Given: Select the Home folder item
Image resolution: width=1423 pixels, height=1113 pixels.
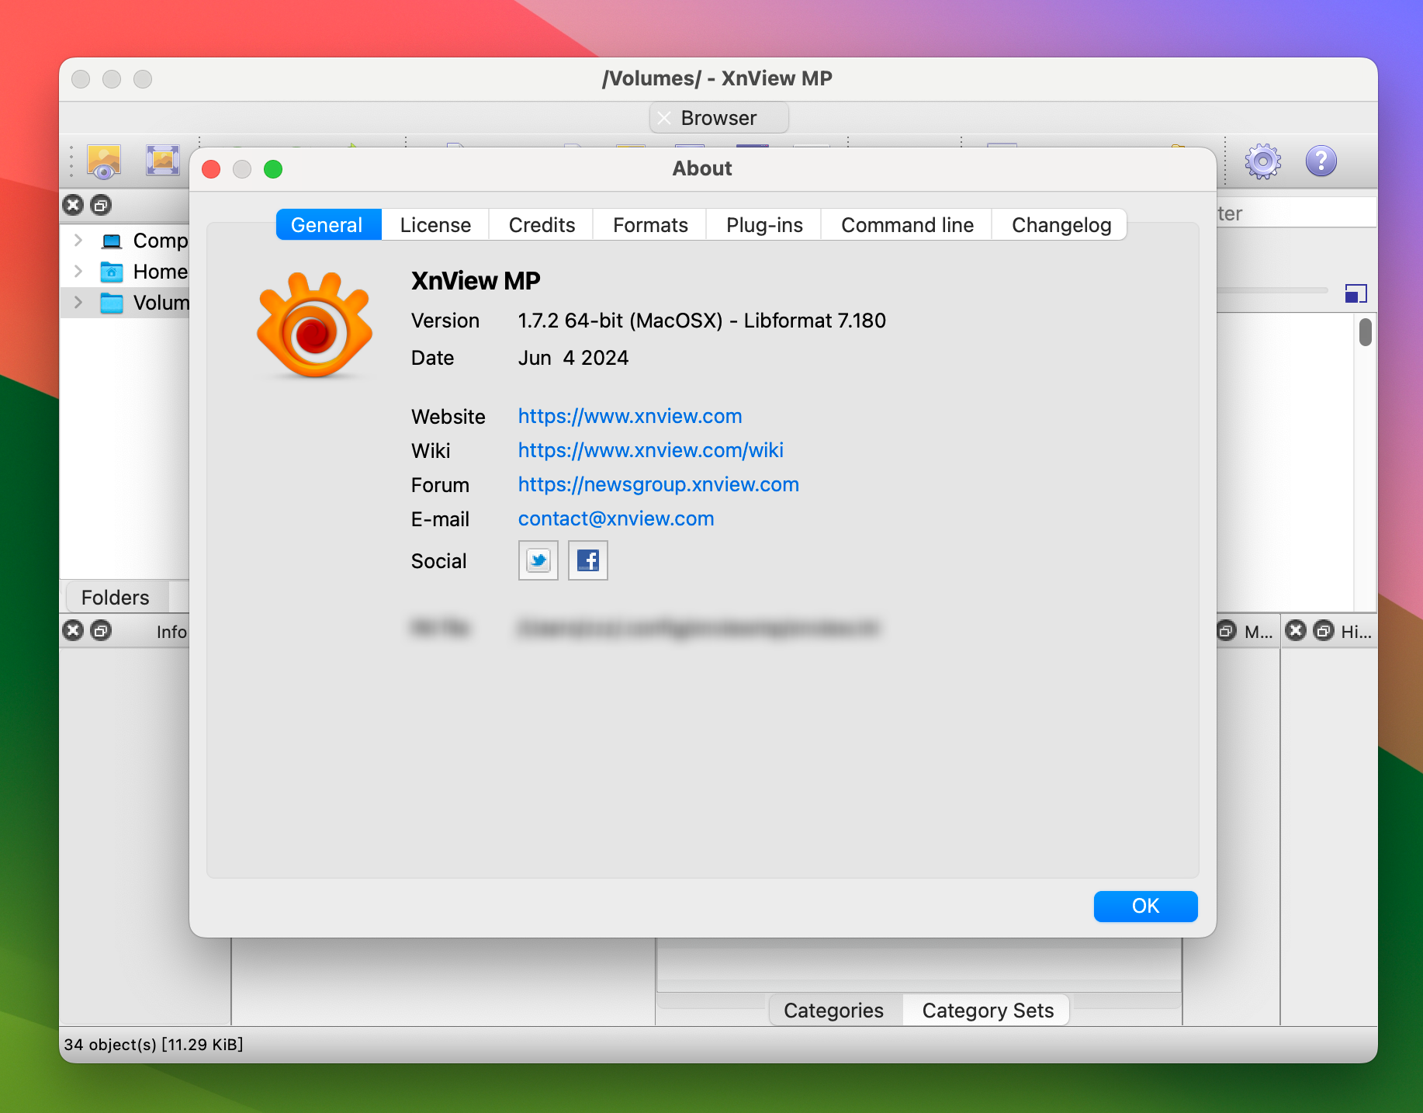Looking at the screenshot, I should 144,272.
